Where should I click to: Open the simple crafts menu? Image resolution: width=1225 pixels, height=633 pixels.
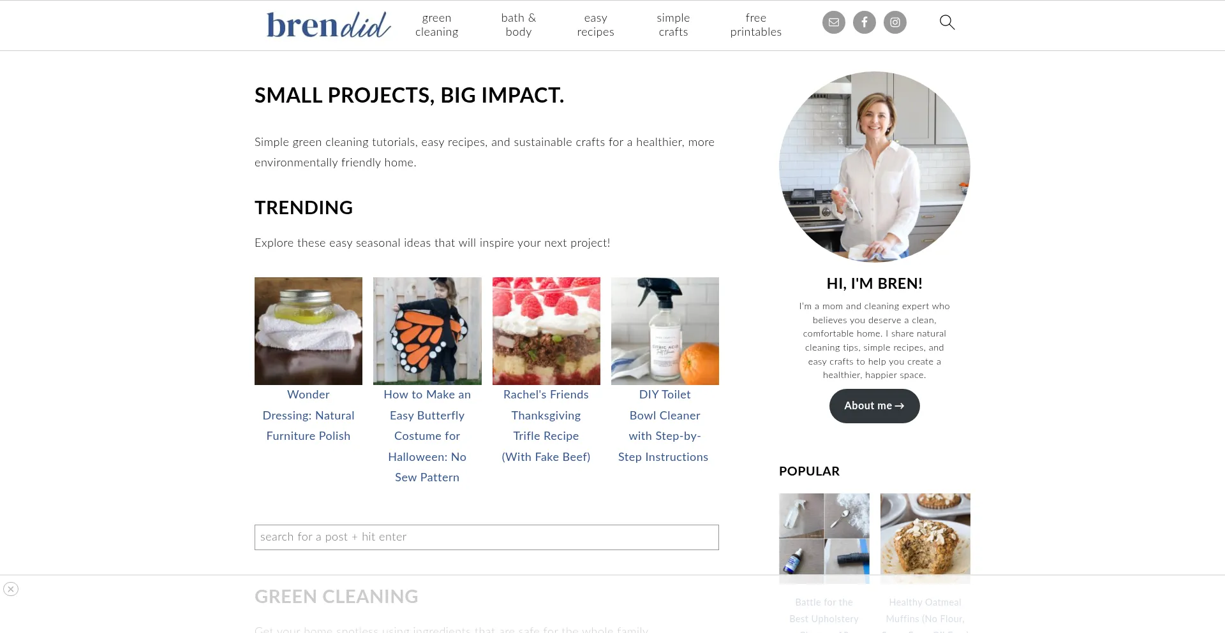[673, 25]
